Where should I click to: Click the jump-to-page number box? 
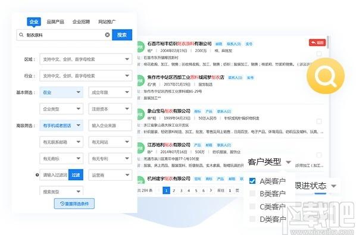[x=230, y=190]
